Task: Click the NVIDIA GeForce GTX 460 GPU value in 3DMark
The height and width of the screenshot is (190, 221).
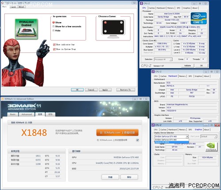Action: tap(126, 157)
